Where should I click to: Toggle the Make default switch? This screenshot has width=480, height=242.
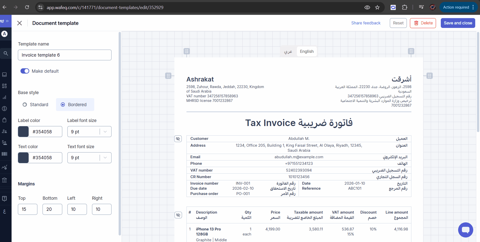[x=25, y=71]
